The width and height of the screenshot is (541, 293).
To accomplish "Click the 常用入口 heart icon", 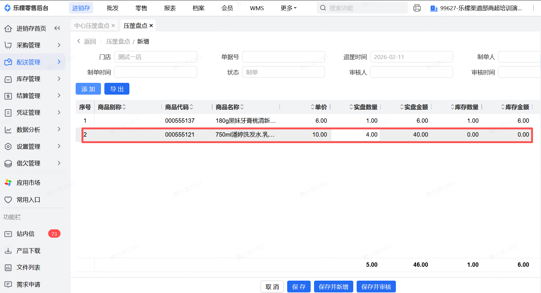I will (x=8, y=200).
